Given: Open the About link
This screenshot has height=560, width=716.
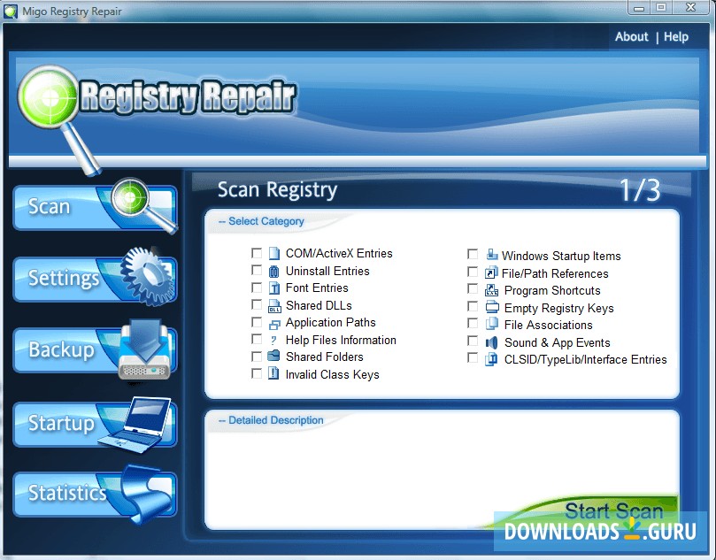Looking at the screenshot, I should 632,36.
